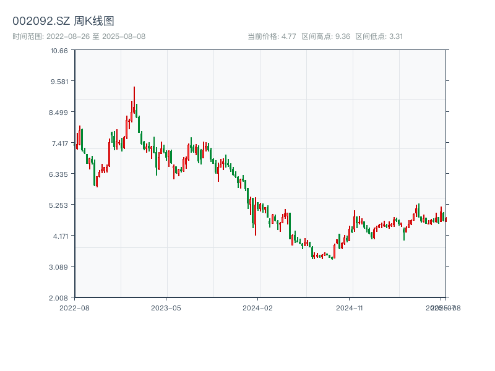Click the 10.66 y-axis label

(x=59, y=50)
